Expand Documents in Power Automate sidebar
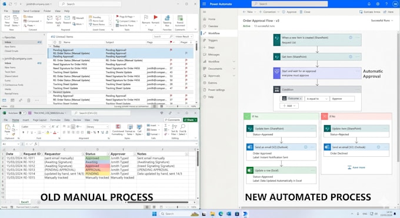 click(234, 69)
